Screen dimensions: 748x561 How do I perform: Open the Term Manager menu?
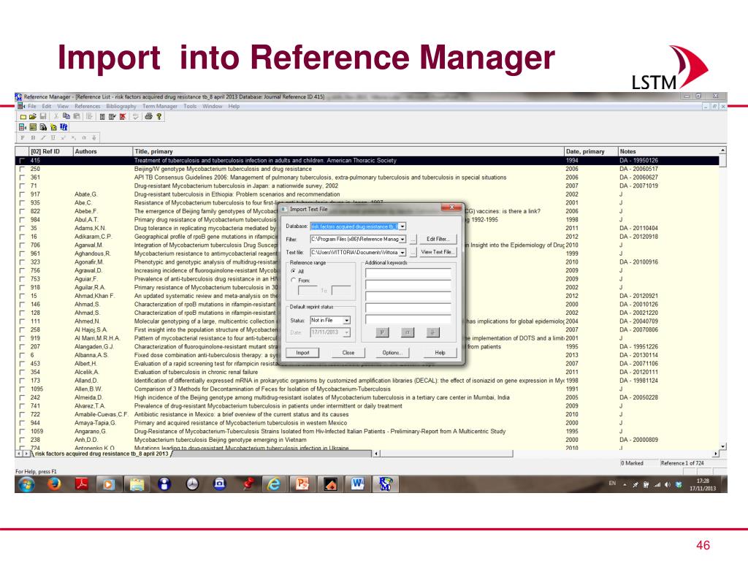coord(160,107)
